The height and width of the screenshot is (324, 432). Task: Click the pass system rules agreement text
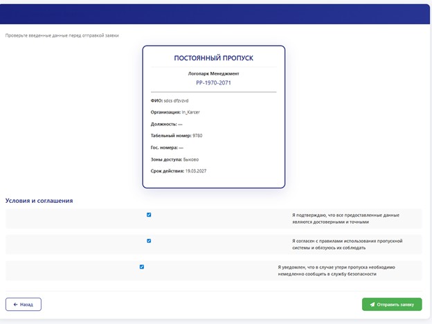coord(348,244)
